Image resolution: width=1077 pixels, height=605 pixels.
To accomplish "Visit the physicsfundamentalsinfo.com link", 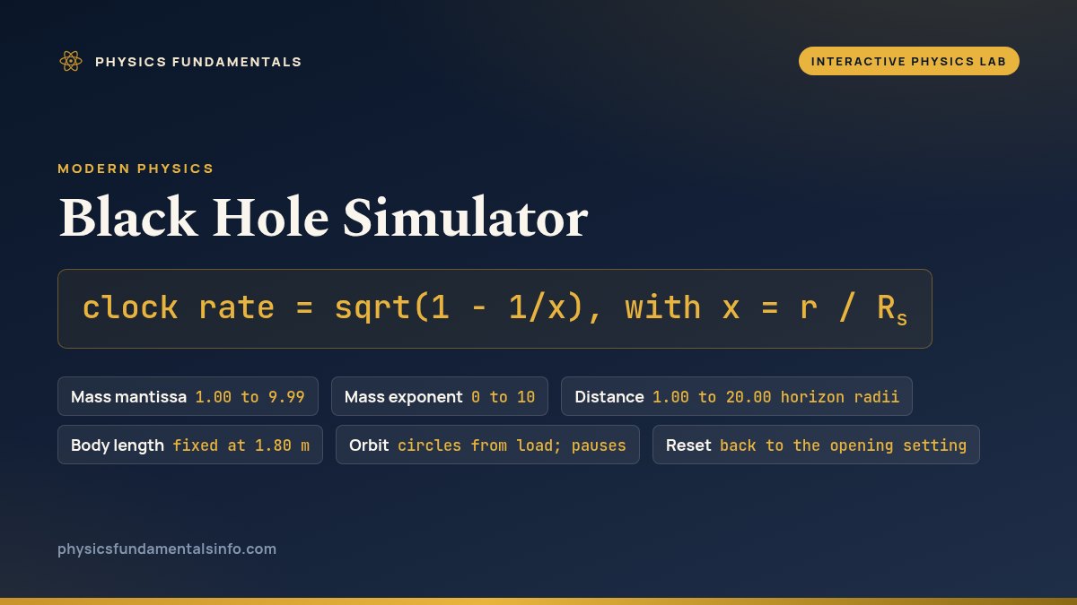I will point(167,549).
